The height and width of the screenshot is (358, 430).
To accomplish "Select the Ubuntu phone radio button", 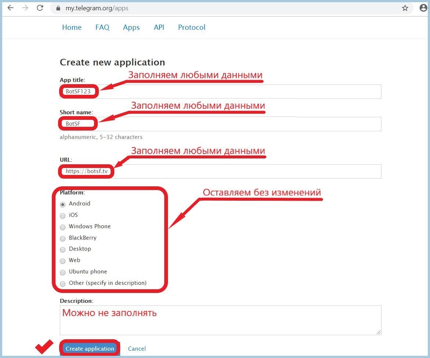I will [x=63, y=272].
